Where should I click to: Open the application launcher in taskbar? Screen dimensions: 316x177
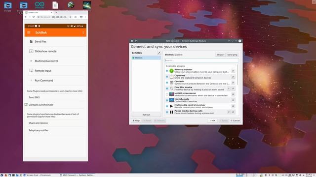tap(2, 175)
